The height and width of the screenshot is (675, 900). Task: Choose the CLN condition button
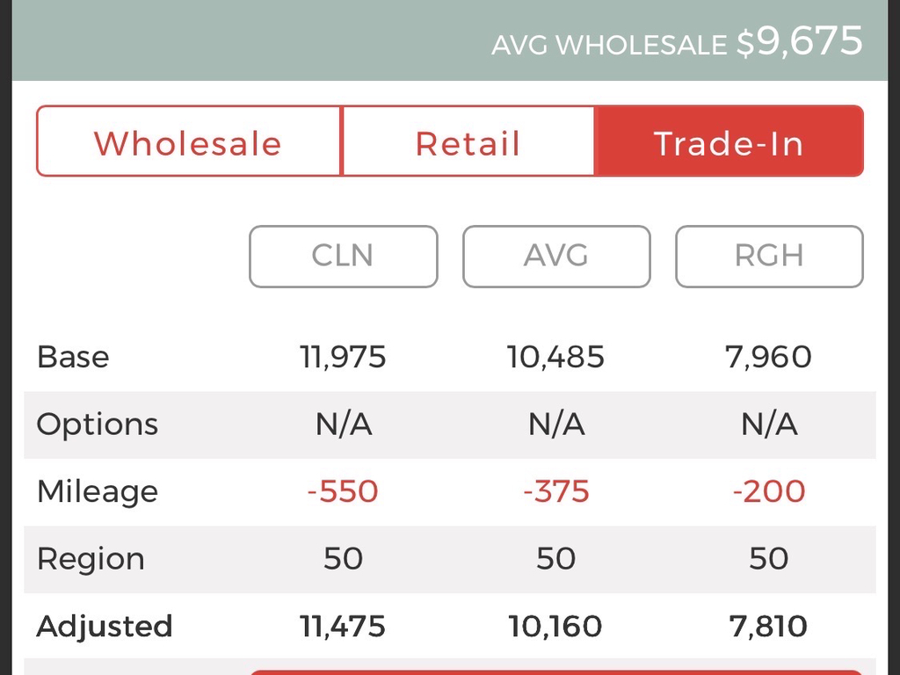[343, 256]
